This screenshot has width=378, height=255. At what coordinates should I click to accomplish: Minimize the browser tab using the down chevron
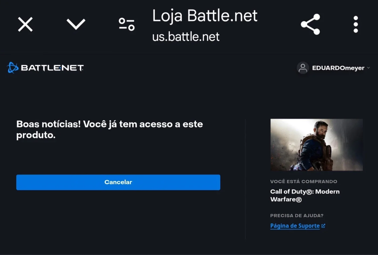coord(76,24)
